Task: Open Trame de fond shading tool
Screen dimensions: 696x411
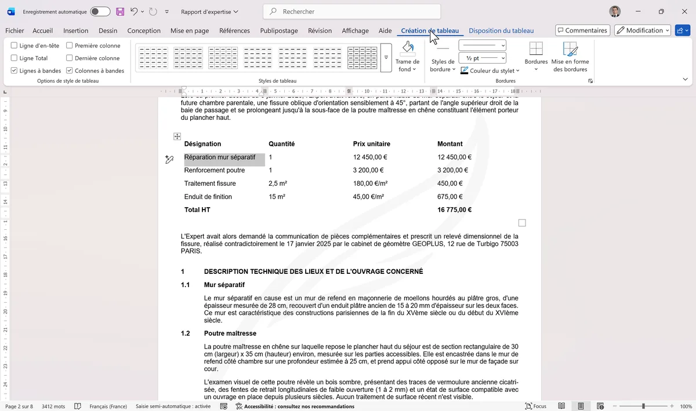Action: (x=407, y=57)
